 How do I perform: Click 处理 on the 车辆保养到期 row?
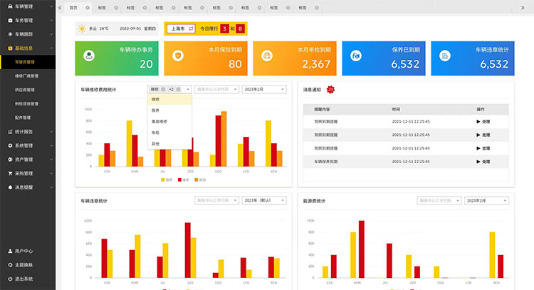pos(483,162)
